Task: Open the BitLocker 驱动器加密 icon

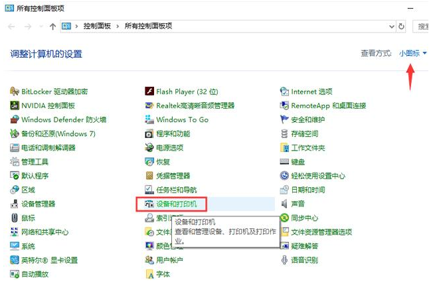Action: coord(15,92)
